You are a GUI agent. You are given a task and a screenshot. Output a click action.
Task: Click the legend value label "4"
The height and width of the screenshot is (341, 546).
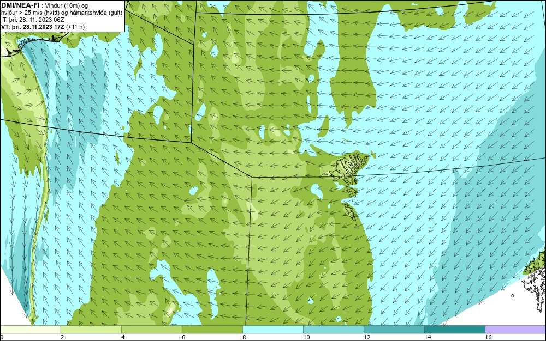(123, 337)
